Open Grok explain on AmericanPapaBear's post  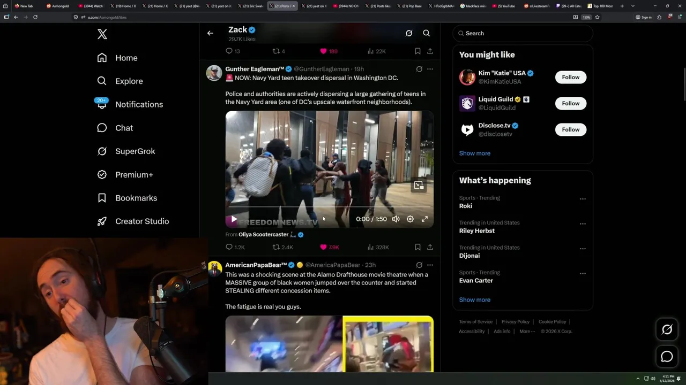coord(419,265)
